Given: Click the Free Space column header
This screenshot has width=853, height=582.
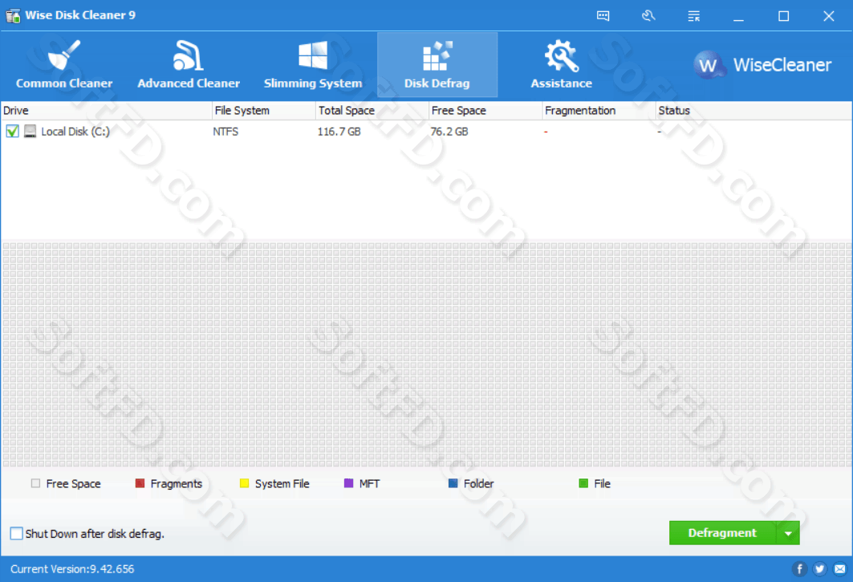Looking at the screenshot, I should tap(485, 111).
